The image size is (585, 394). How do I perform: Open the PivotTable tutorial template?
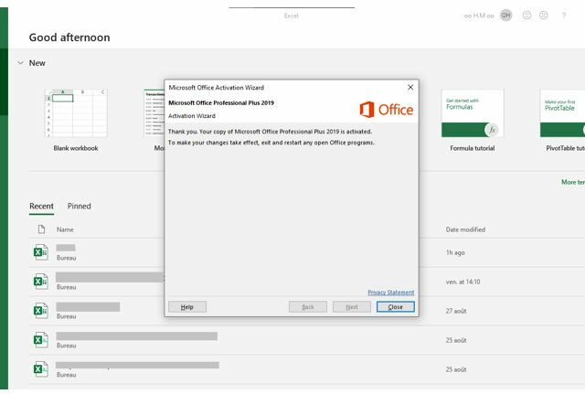(562, 119)
